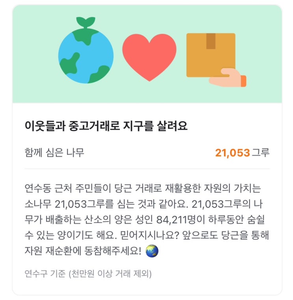This screenshot has width=293, height=300.
Task: Tap the divider line below tree count
Action: pyautogui.click(x=146, y=169)
